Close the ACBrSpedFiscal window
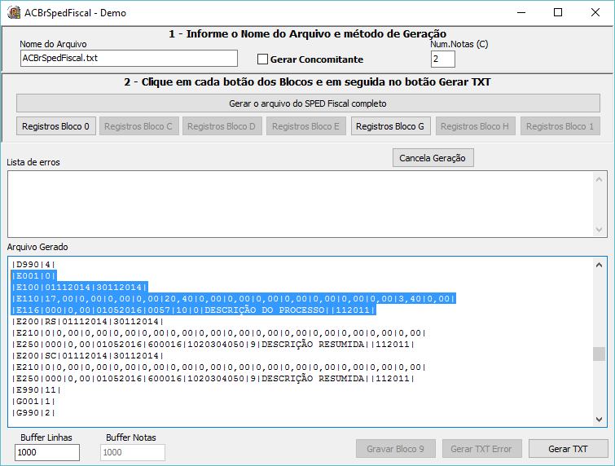Screen dimensions: 615x466 [595, 12]
